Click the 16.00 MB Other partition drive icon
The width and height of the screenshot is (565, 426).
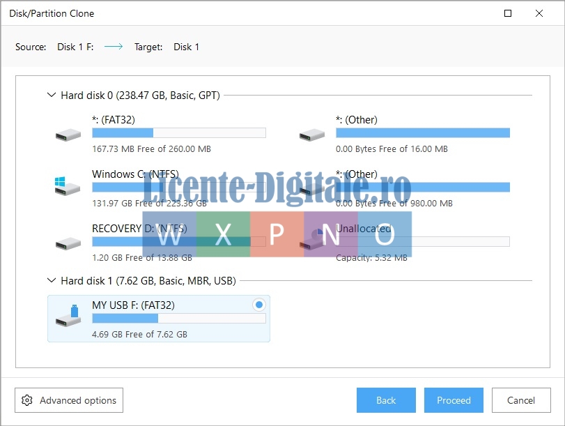pos(312,135)
